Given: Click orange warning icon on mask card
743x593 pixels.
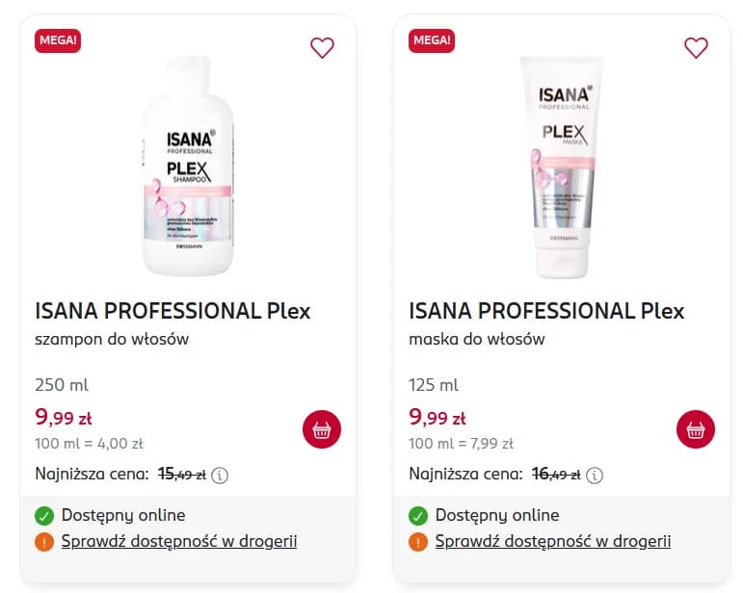Looking at the screenshot, I should click(x=418, y=542).
